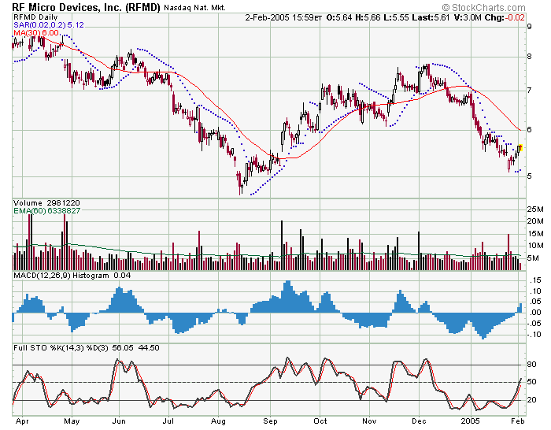Image resolution: width=551 pixels, height=430 pixels.
Task: Select the '10M' volume axis tick
Action: point(535,246)
